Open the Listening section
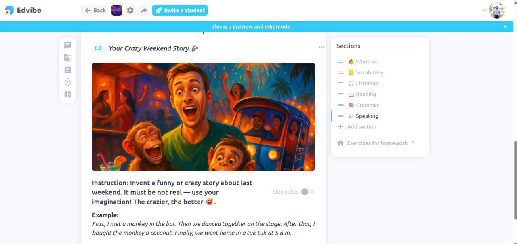 pyautogui.click(x=363, y=83)
